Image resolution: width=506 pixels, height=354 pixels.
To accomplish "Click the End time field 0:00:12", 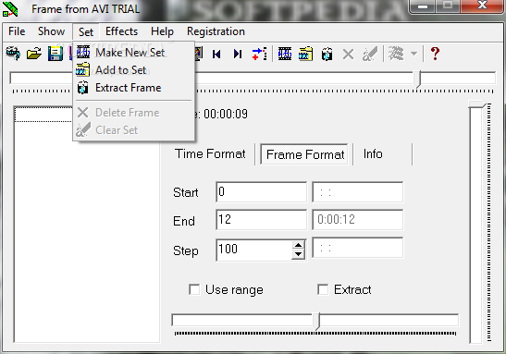I will [358, 220].
